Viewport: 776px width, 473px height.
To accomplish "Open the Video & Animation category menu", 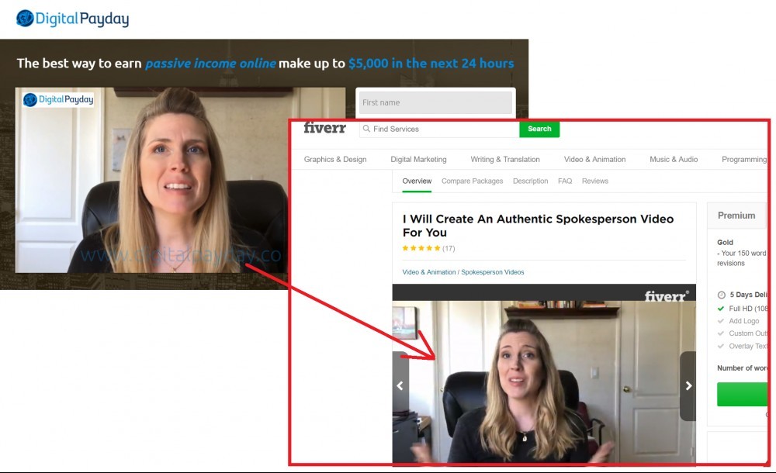I will tap(594, 159).
